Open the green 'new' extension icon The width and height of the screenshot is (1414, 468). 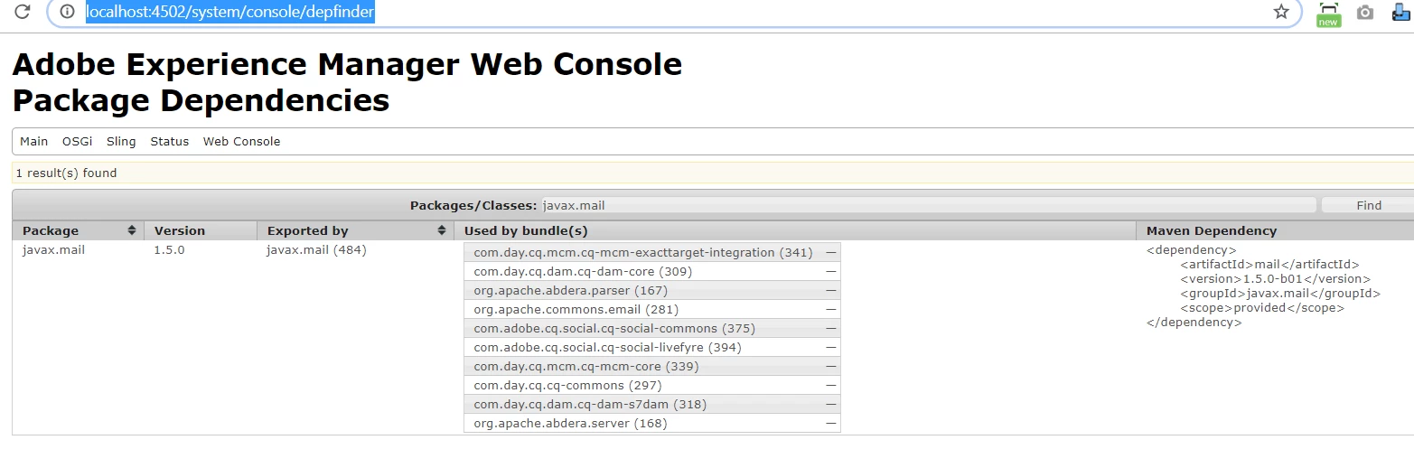pyautogui.click(x=1328, y=14)
